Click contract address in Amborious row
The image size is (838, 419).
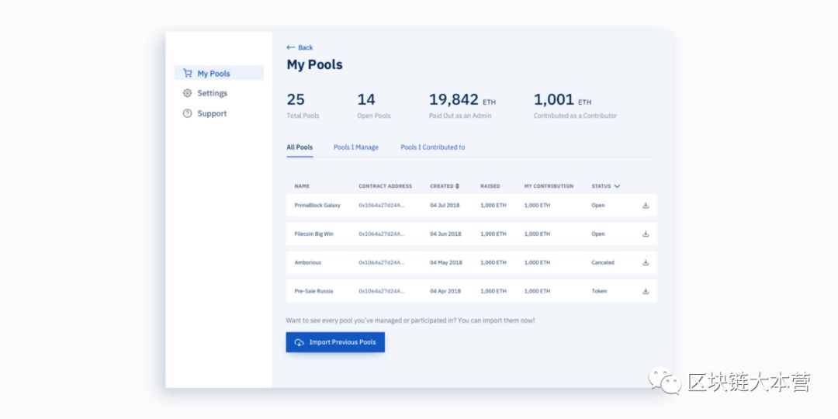(x=382, y=262)
